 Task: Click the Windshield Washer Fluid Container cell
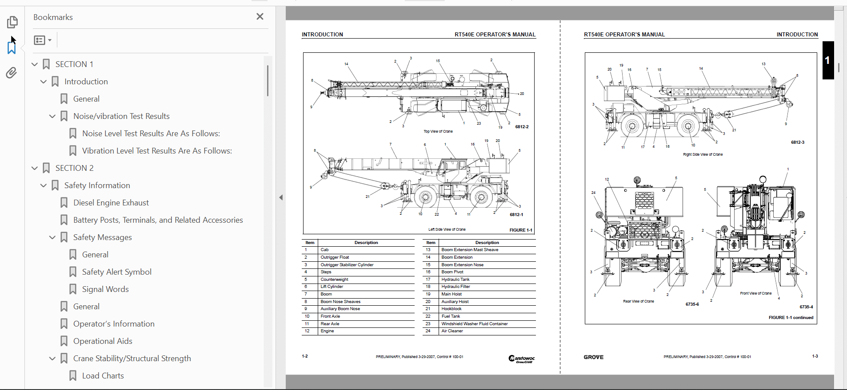point(487,324)
